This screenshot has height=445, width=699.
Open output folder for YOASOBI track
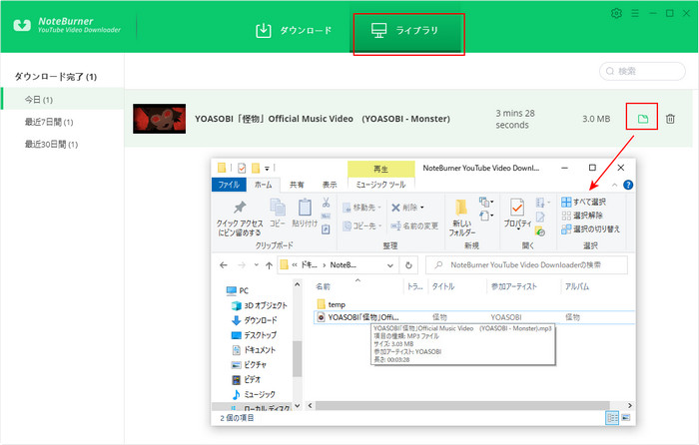pyautogui.click(x=642, y=119)
